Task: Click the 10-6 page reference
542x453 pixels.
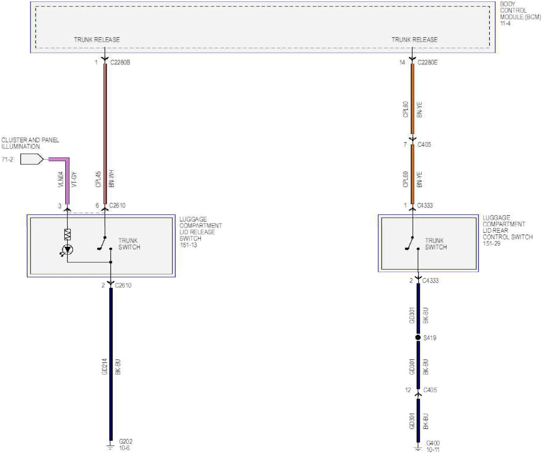Action: [125, 448]
